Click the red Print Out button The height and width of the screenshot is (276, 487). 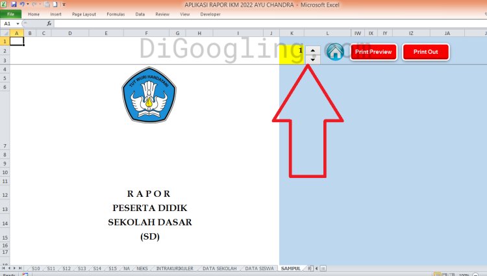(425, 52)
